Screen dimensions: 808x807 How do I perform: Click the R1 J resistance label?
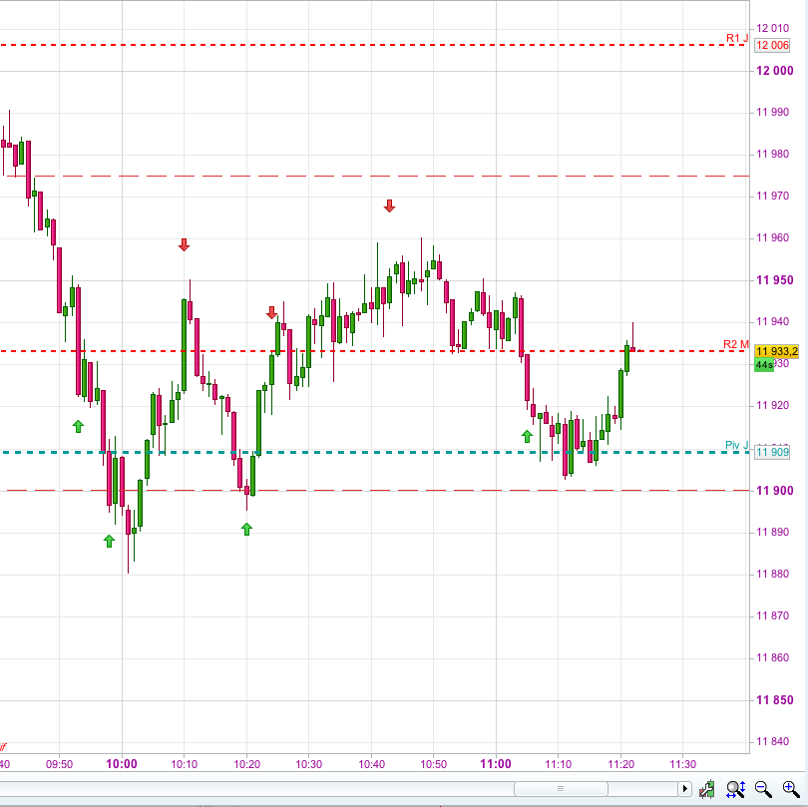pyautogui.click(x=737, y=38)
